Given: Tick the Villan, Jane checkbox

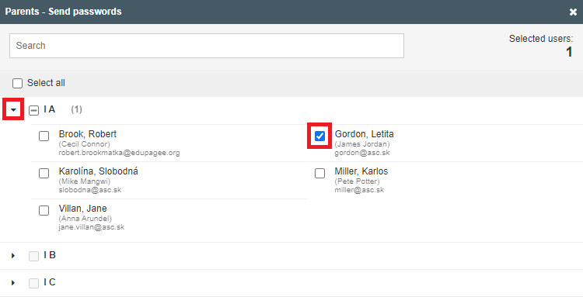Looking at the screenshot, I should point(44,210).
